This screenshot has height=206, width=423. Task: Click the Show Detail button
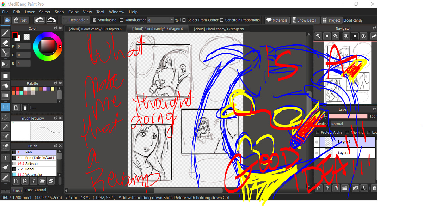point(305,20)
